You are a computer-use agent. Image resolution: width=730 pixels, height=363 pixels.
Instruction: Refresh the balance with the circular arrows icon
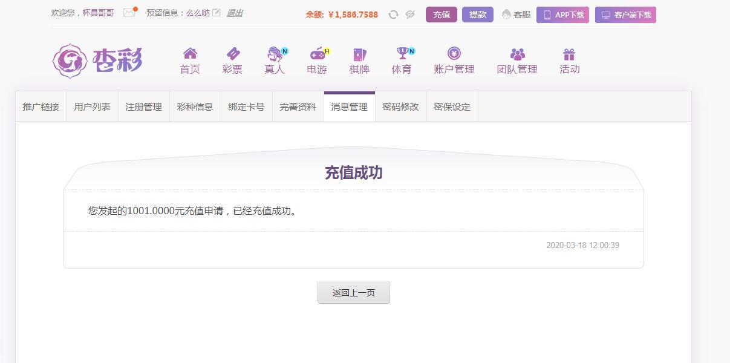[393, 15]
